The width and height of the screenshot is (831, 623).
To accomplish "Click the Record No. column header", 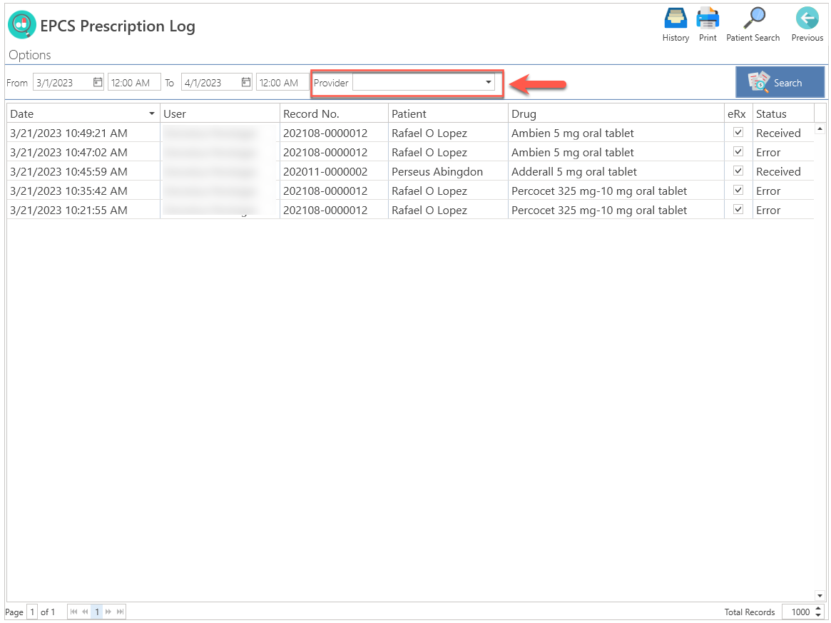I will coord(334,113).
